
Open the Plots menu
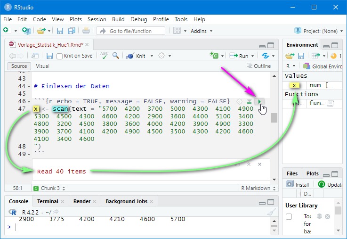[76, 19]
